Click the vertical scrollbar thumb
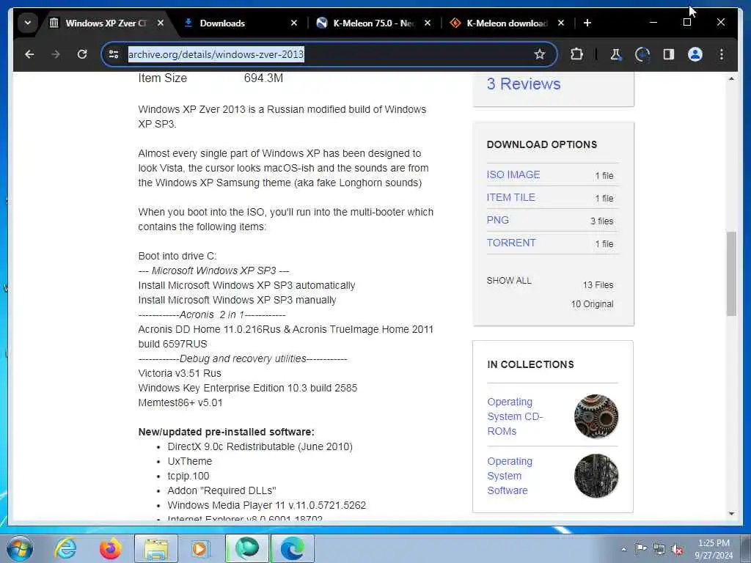Screen dimensions: 751x563 731,273
